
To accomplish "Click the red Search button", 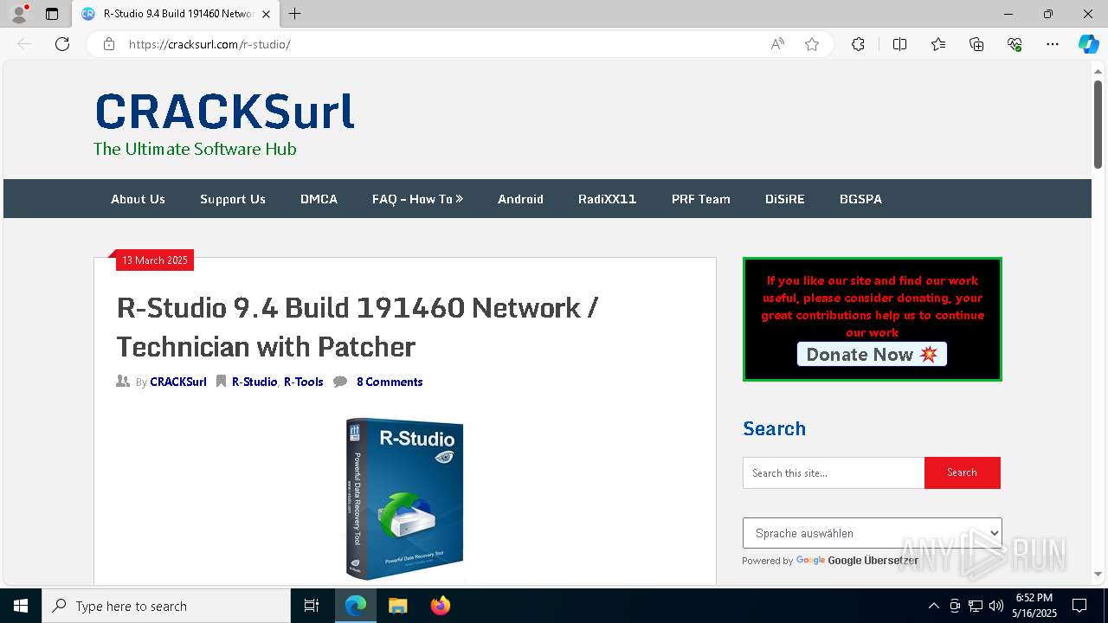I will (962, 473).
